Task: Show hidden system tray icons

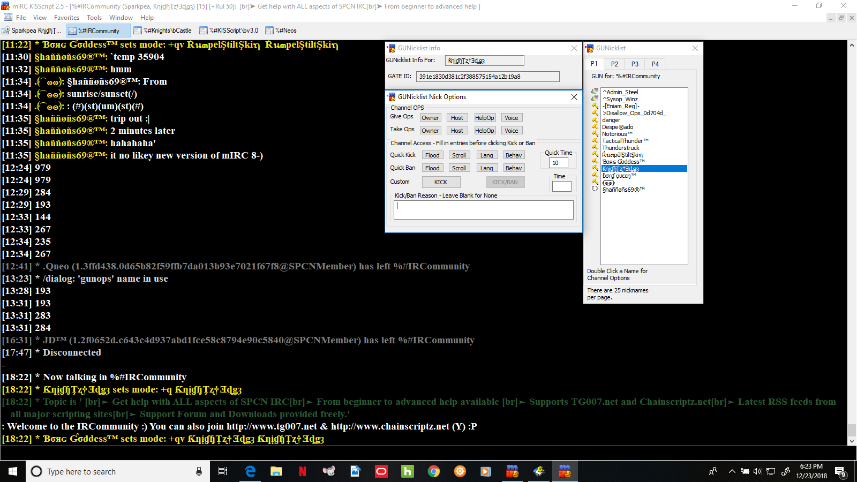Action: (x=732, y=471)
